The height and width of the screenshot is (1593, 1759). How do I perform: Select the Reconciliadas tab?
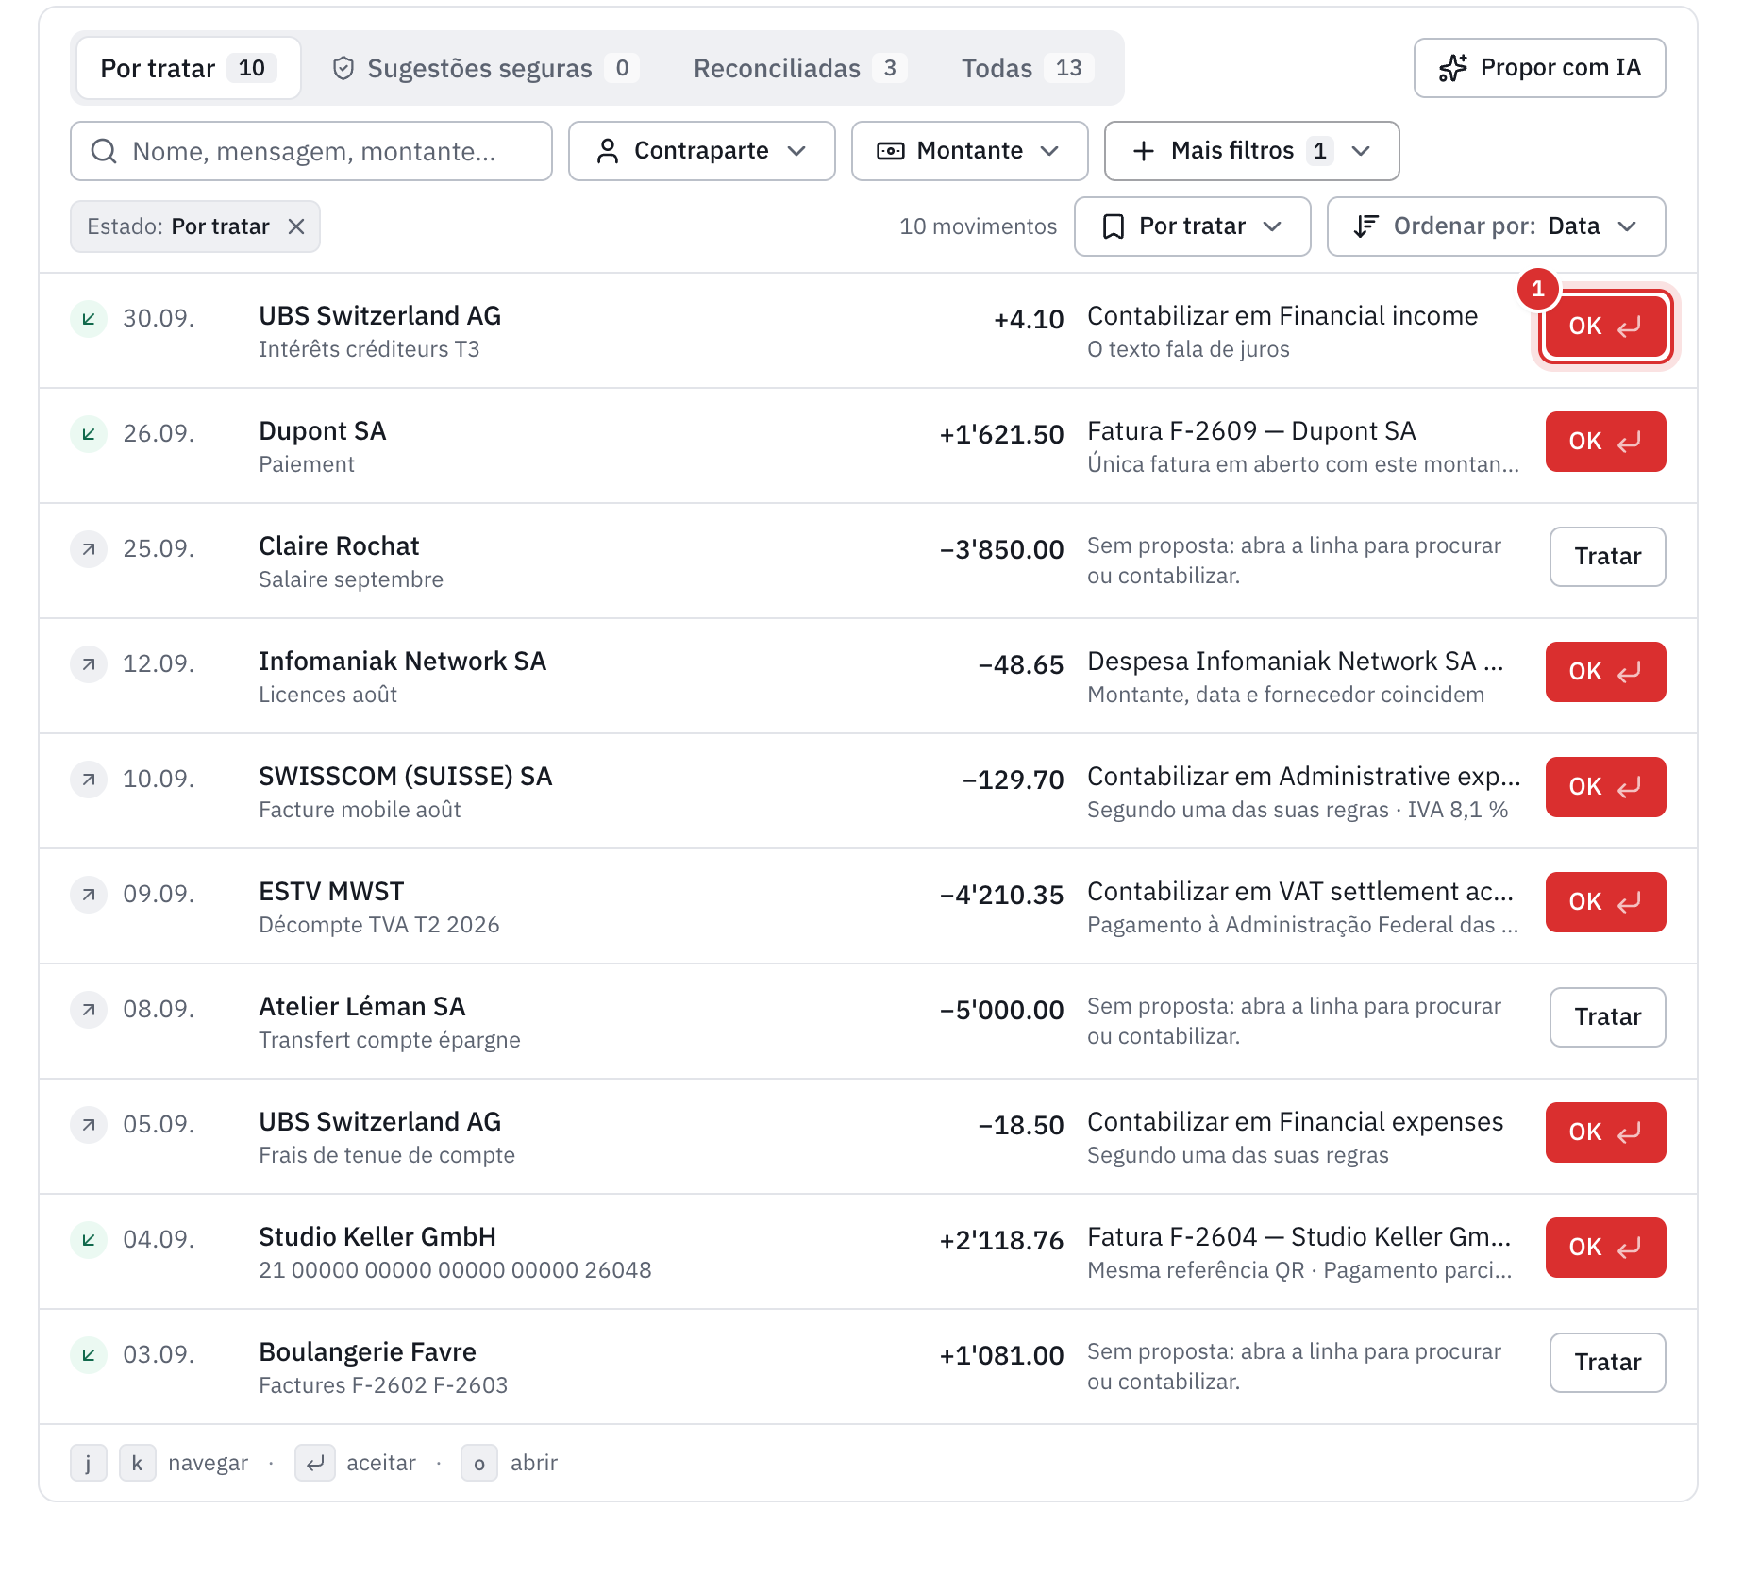799,68
